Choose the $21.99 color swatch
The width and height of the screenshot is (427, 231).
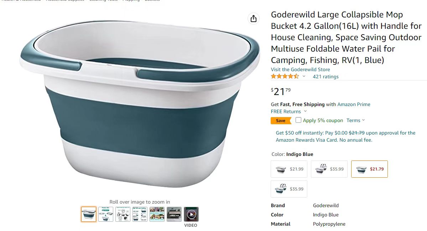(289, 169)
